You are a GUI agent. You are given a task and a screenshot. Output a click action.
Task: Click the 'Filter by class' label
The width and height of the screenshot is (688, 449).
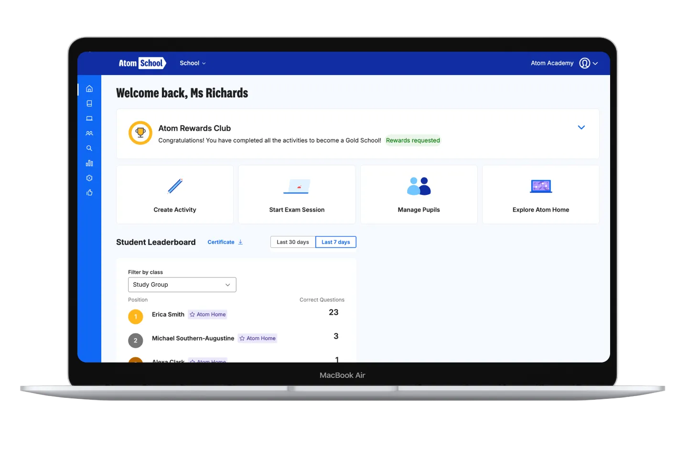(x=145, y=272)
